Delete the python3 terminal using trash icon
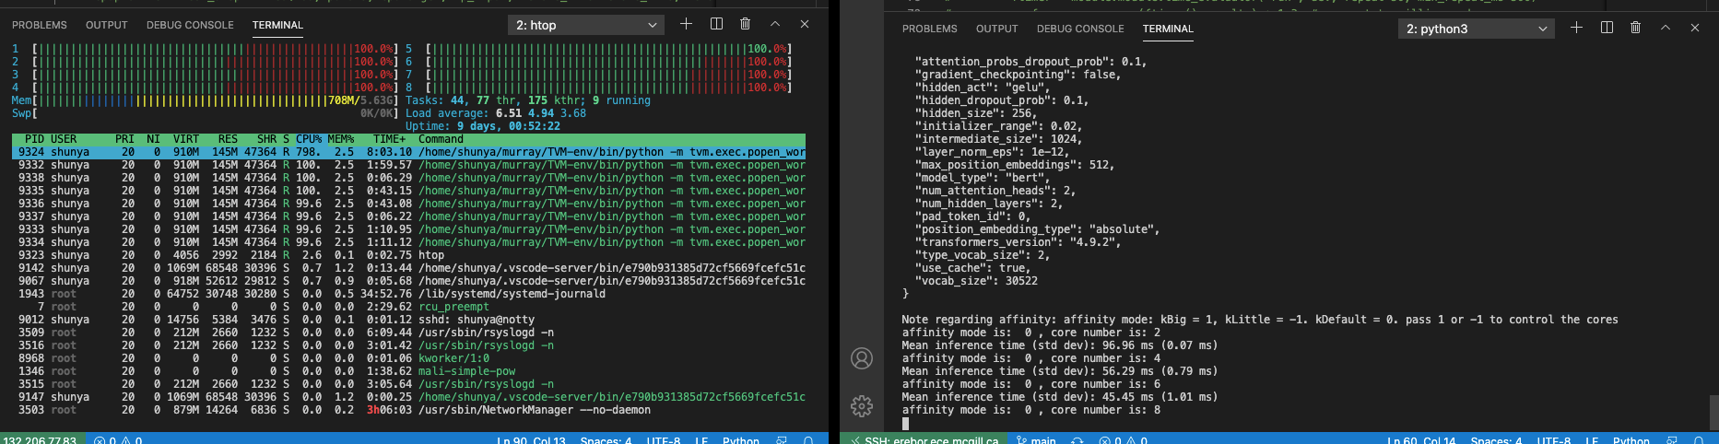 1635,28
